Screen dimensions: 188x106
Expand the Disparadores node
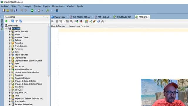pos(9,58)
